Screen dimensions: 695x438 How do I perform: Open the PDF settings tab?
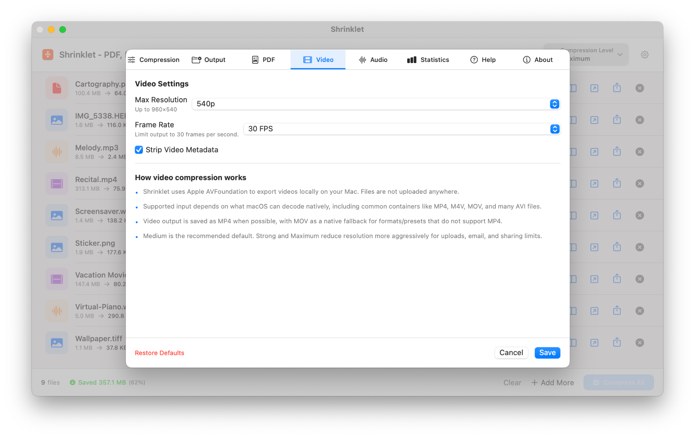263,60
